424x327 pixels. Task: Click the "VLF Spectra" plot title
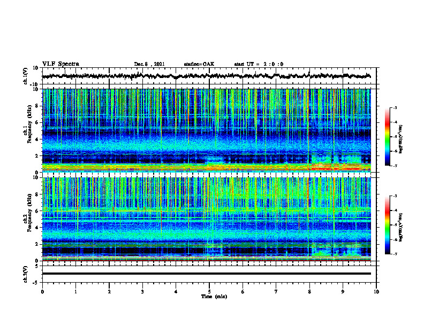click(x=60, y=64)
